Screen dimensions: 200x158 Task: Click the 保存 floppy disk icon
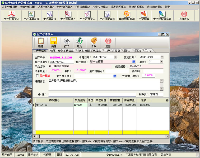54,43
